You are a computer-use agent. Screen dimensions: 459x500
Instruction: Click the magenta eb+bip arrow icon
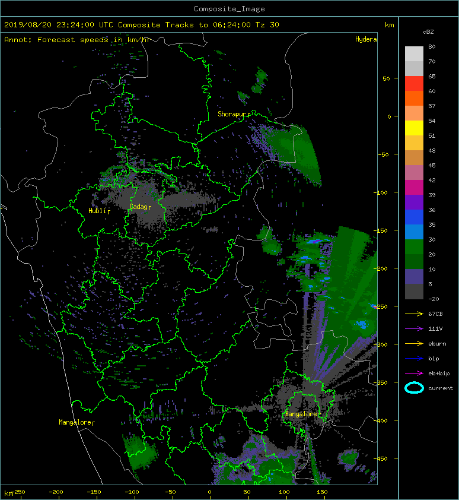pos(414,374)
